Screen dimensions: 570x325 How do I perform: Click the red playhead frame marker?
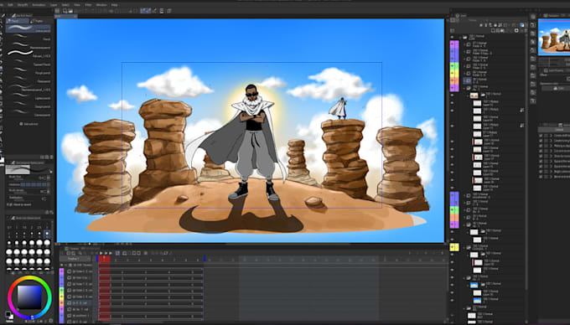click(x=104, y=259)
